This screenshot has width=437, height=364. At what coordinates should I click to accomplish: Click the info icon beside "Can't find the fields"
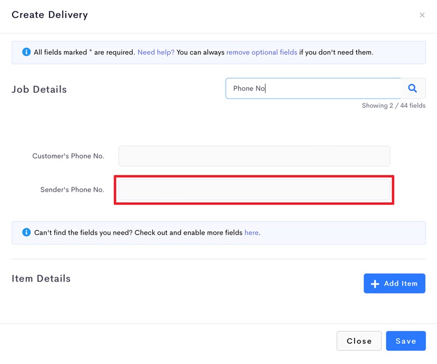coord(26,232)
